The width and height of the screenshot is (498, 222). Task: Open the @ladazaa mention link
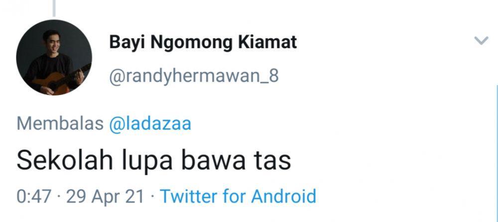pyautogui.click(x=150, y=123)
